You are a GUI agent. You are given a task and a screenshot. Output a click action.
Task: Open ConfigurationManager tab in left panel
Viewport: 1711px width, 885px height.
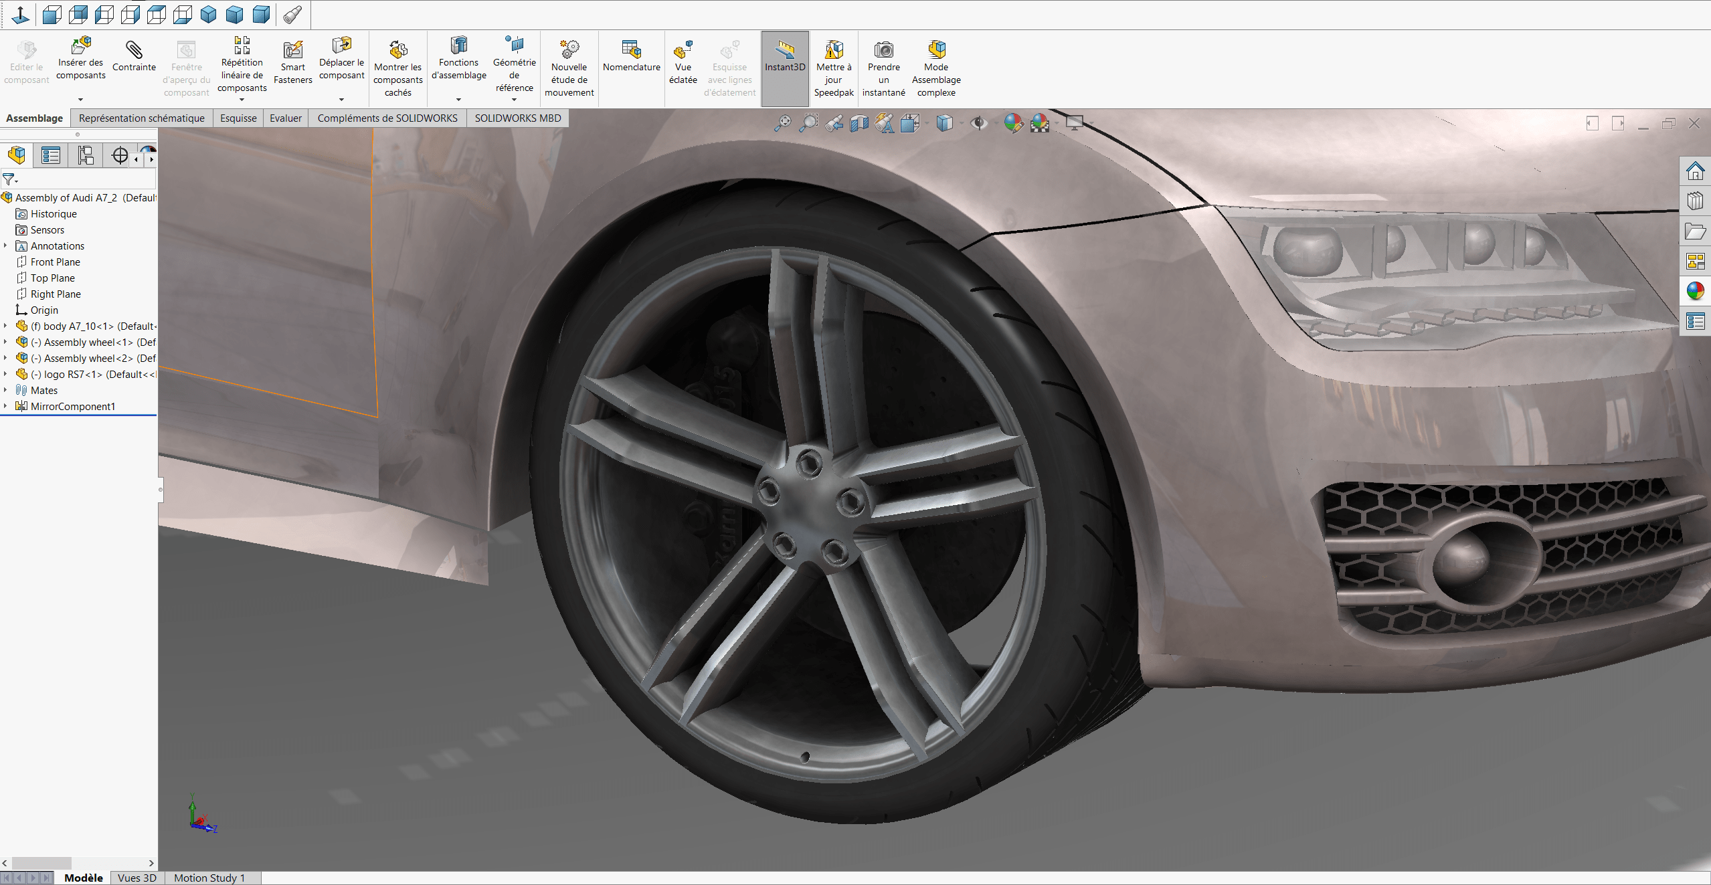click(x=86, y=156)
